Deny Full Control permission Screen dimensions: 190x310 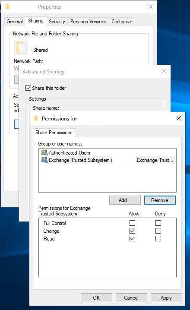coord(158,223)
